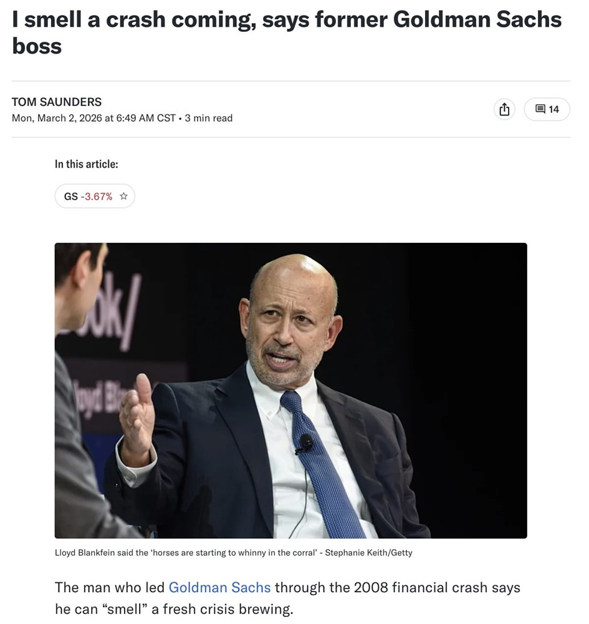The image size is (589, 624).
Task: Tap the share icon above the GS ticker
Action: 505,109
